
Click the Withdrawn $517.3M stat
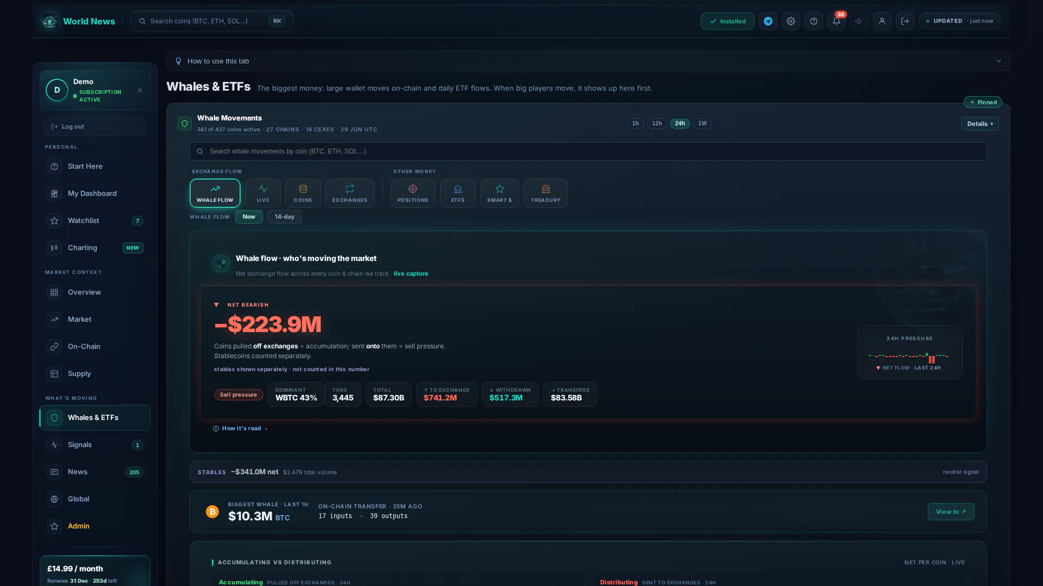pos(510,394)
